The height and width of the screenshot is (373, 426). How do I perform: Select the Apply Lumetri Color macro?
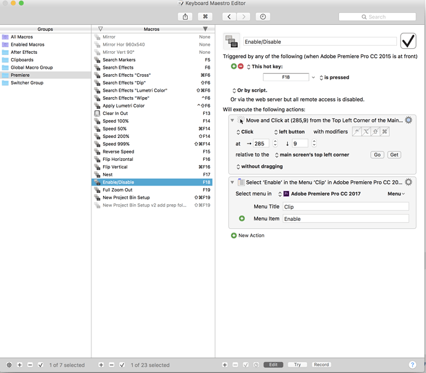tap(152, 106)
